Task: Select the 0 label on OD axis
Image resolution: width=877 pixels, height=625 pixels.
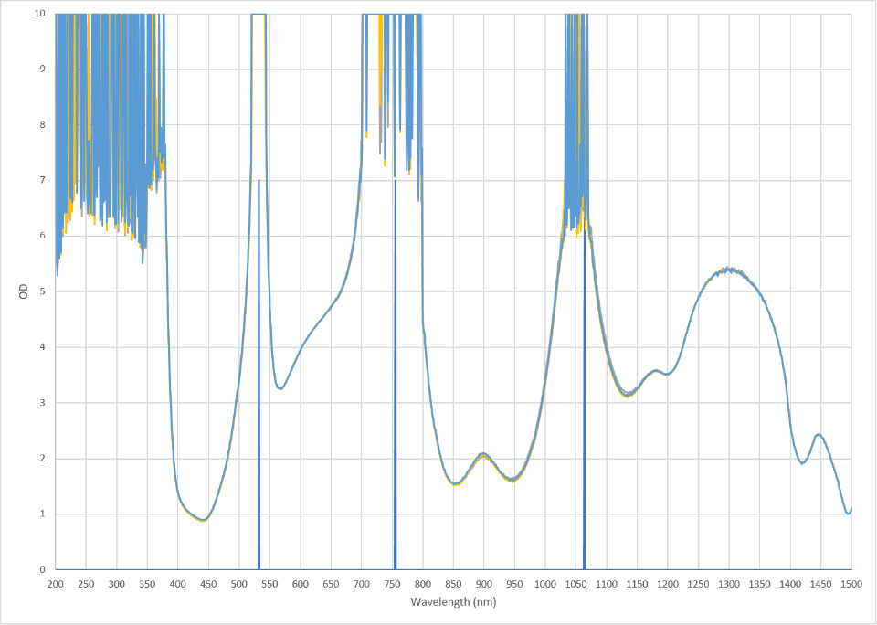Action: tap(43, 569)
